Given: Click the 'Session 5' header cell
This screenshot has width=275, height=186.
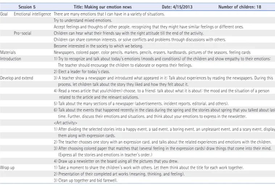Looking at the screenshot, I should tap(27, 7).
